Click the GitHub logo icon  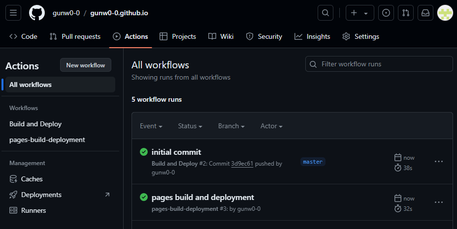pyautogui.click(x=37, y=13)
